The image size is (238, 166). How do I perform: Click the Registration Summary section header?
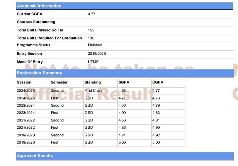pyautogui.click(x=125, y=73)
